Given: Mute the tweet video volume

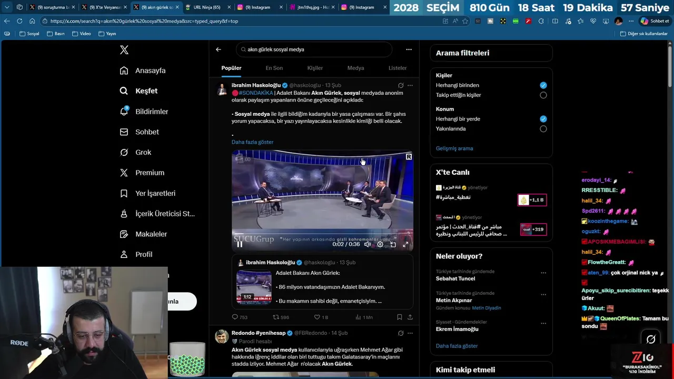Looking at the screenshot, I should click(368, 244).
